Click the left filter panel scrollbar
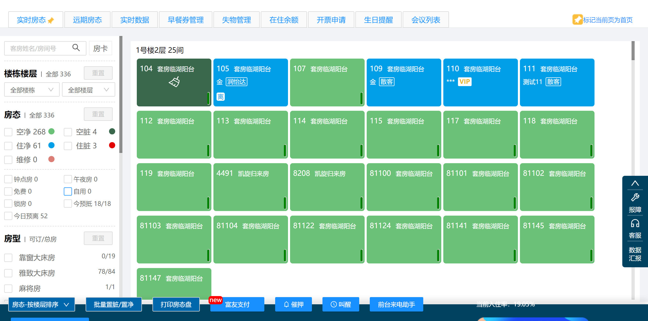This screenshot has width=648, height=321. 121,95
